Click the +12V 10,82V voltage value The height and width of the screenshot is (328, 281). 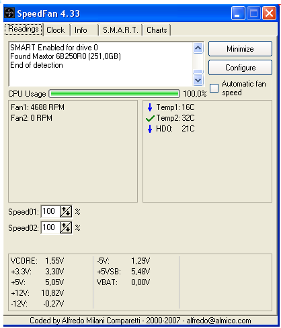(52, 293)
